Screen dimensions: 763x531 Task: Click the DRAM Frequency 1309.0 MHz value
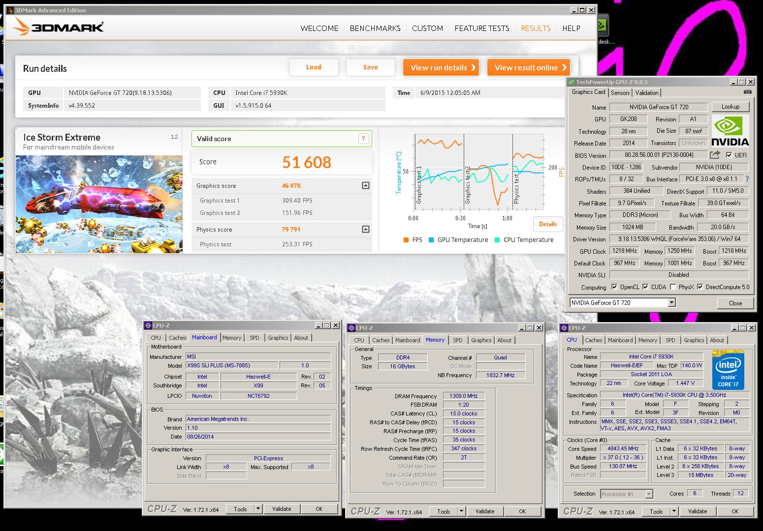point(464,396)
